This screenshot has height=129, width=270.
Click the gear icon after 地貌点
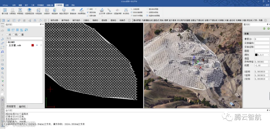pyautogui.click(x=129, y=20)
